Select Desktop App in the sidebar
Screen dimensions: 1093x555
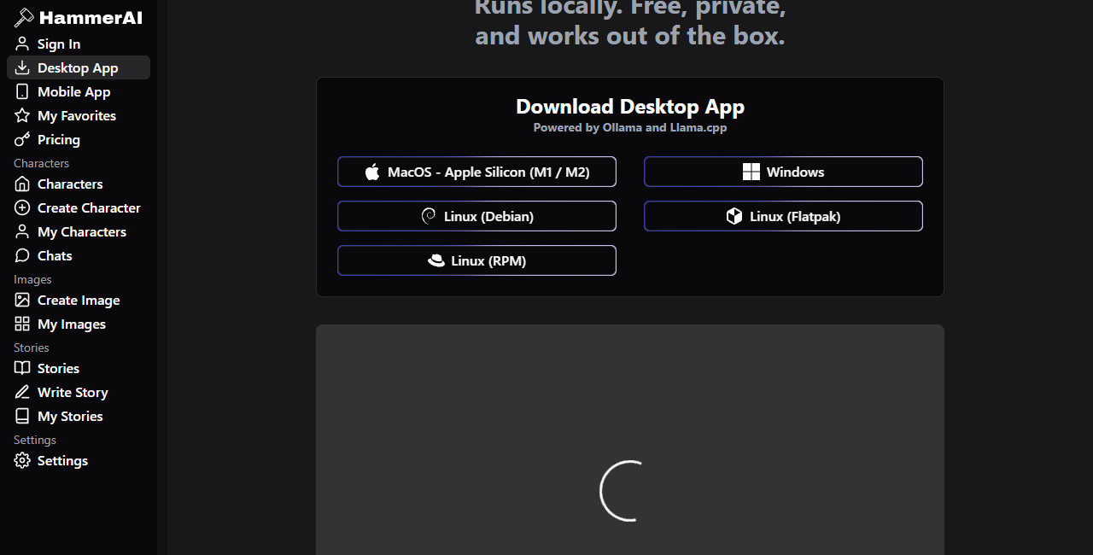click(x=79, y=67)
